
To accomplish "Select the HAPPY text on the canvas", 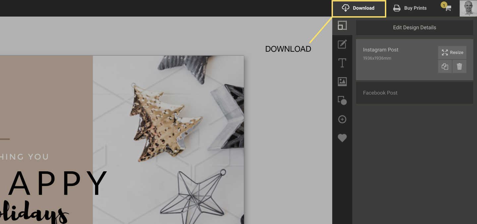I will pos(56,183).
